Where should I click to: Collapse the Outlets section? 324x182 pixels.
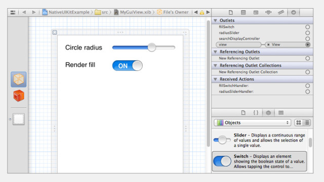[x=216, y=20]
